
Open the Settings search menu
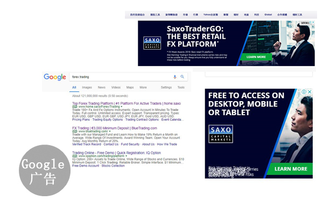[x=166, y=87]
